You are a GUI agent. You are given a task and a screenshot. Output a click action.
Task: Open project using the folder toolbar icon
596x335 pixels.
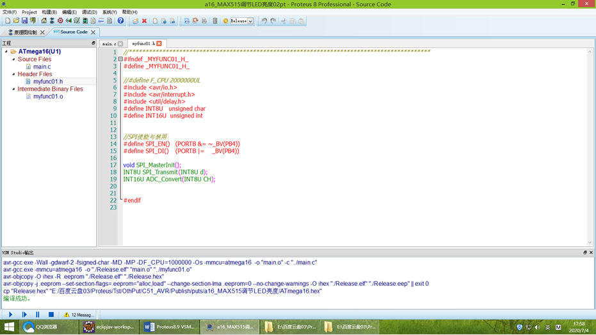click(16, 21)
